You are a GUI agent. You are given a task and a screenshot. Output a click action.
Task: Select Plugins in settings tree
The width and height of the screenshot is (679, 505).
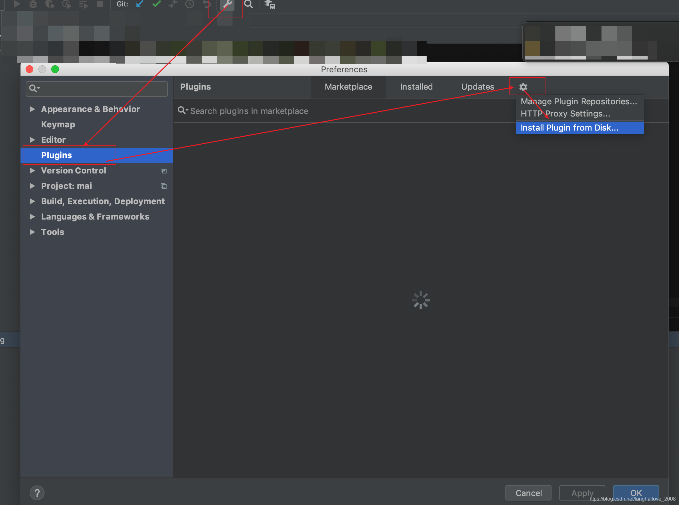click(x=97, y=155)
